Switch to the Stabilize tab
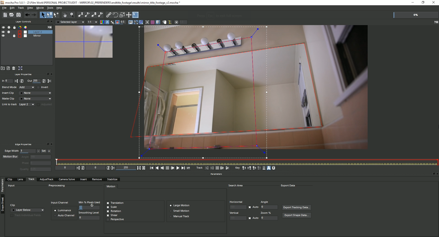The height and width of the screenshot is (237, 439). click(112, 180)
